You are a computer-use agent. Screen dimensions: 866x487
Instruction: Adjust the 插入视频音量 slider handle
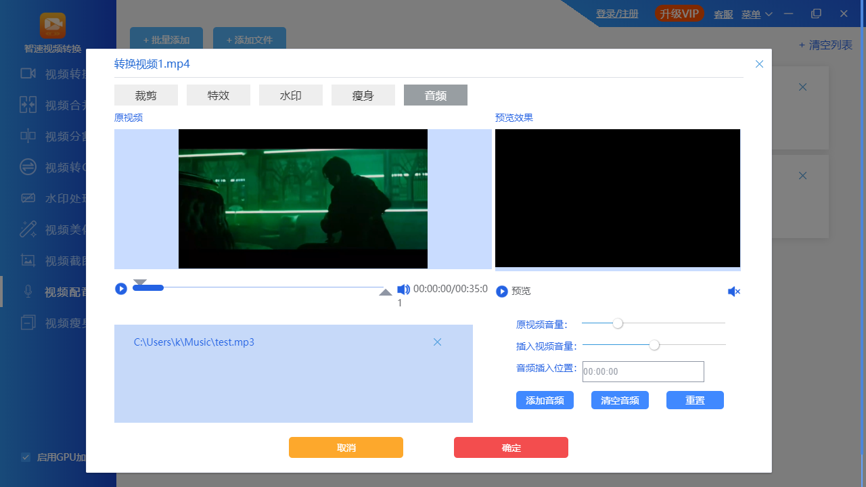pyautogui.click(x=654, y=345)
